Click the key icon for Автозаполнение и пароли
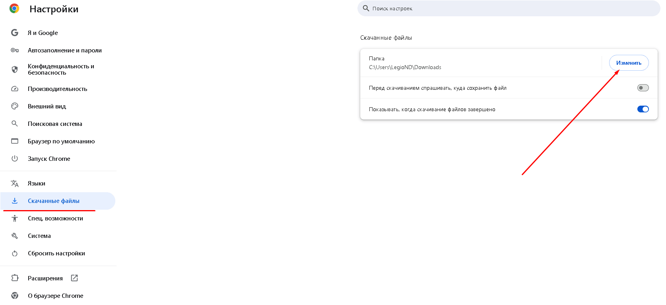The image size is (666, 305). click(15, 50)
